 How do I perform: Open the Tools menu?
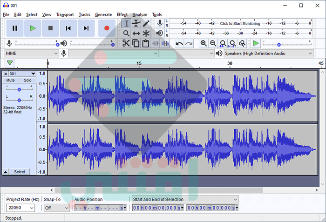157,14
